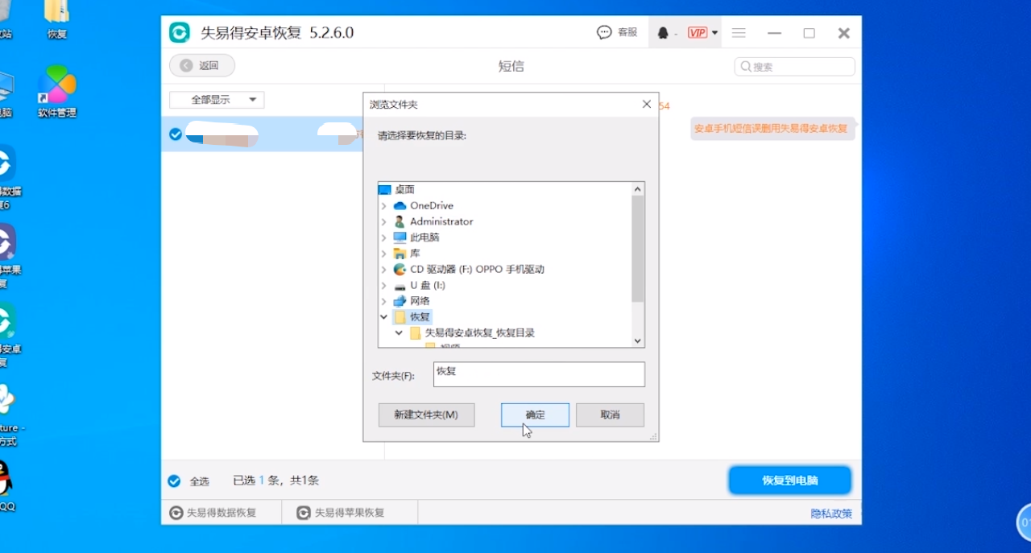Open the 恢复 folder on the desktop
The width and height of the screenshot is (1031, 553).
click(x=57, y=19)
